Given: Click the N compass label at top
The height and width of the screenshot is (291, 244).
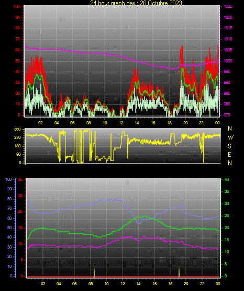Looking at the screenshot, I should tap(230, 128).
